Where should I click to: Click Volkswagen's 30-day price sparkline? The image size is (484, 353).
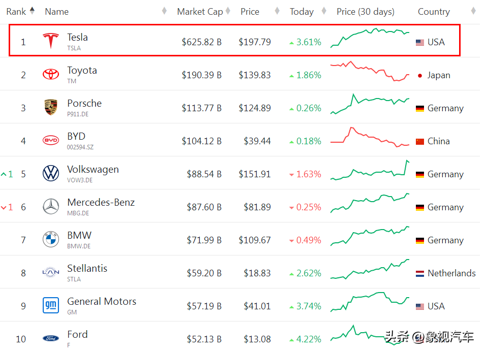[370, 170]
